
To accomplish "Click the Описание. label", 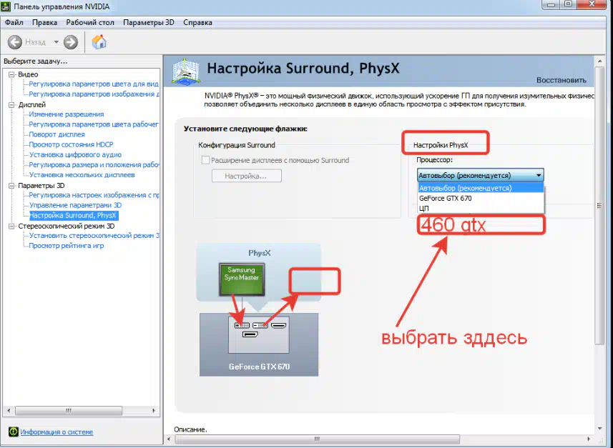I will point(190,429).
